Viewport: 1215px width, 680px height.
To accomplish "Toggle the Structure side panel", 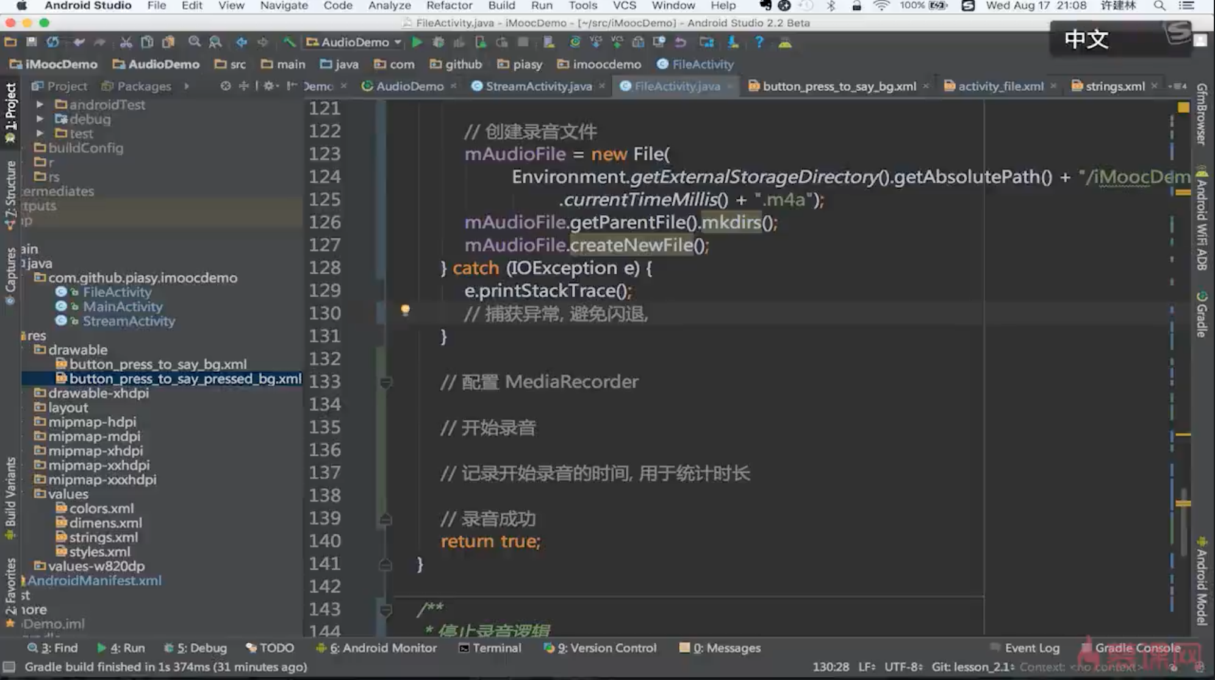I will pyautogui.click(x=10, y=194).
